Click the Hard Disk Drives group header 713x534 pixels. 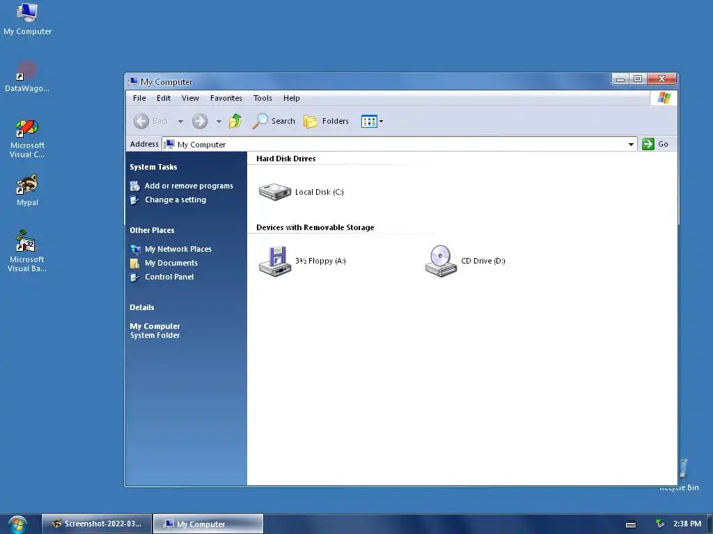click(x=286, y=159)
